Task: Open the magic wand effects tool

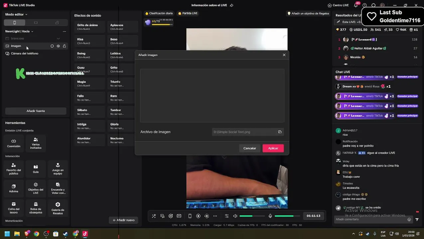Action: (x=154, y=216)
